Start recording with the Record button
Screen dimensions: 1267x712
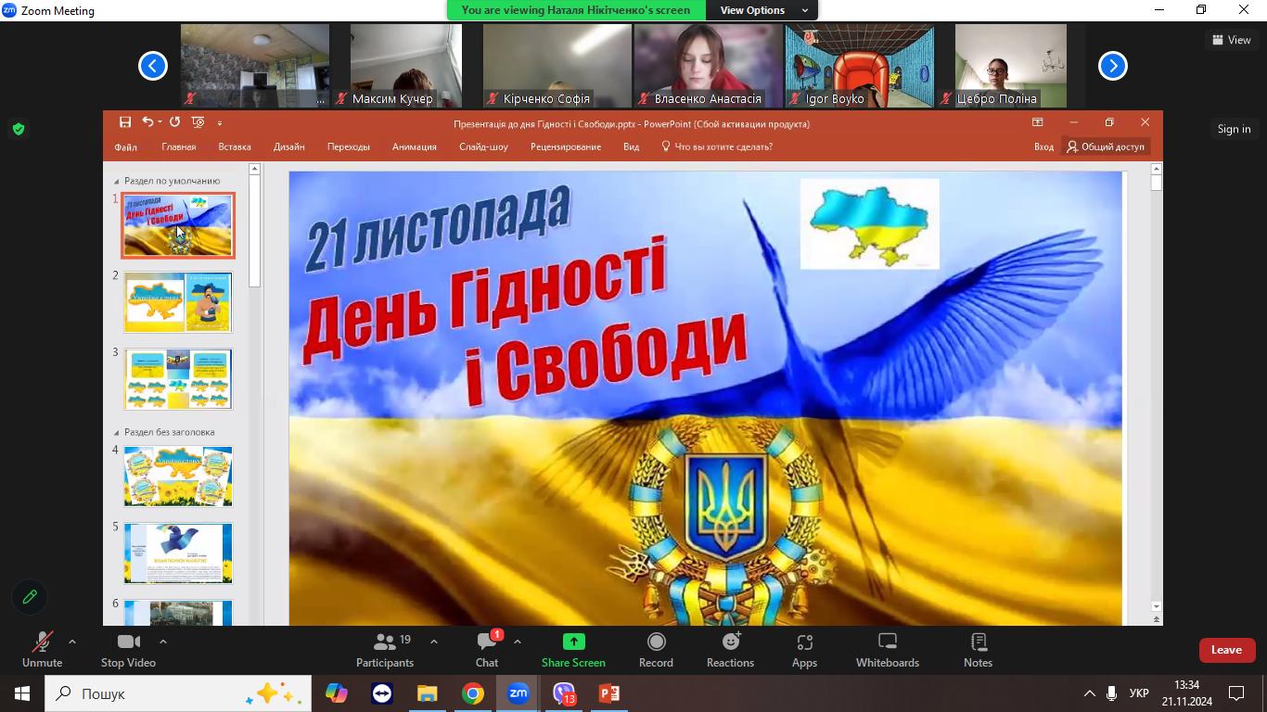(x=656, y=650)
